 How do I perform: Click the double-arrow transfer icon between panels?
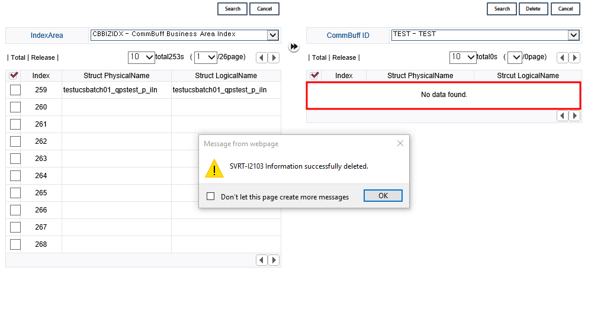tap(294, 47)
